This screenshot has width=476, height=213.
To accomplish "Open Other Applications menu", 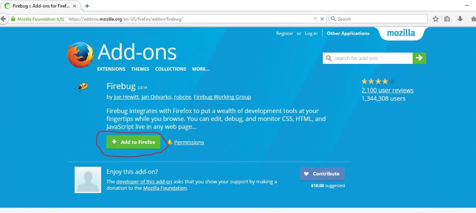I will [348, 34].
